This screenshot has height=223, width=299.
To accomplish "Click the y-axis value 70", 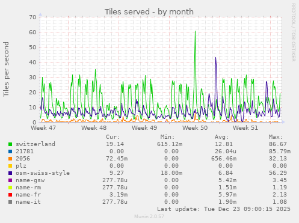I will (x=32, y=17).
